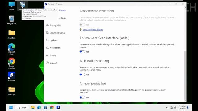Open network status in system tray

tap(171, 108)
